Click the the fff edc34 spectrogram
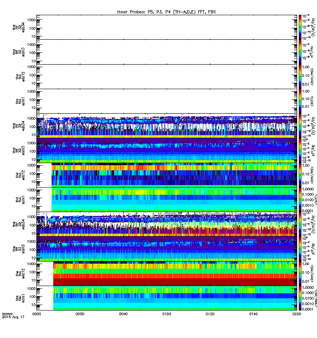Image resolution: width=317 pixels, height=338 pixels. point(167,224)
